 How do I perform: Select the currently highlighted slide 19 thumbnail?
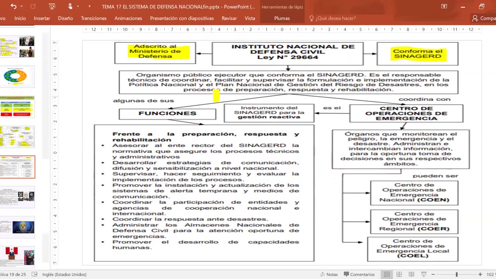coord(17,167)
